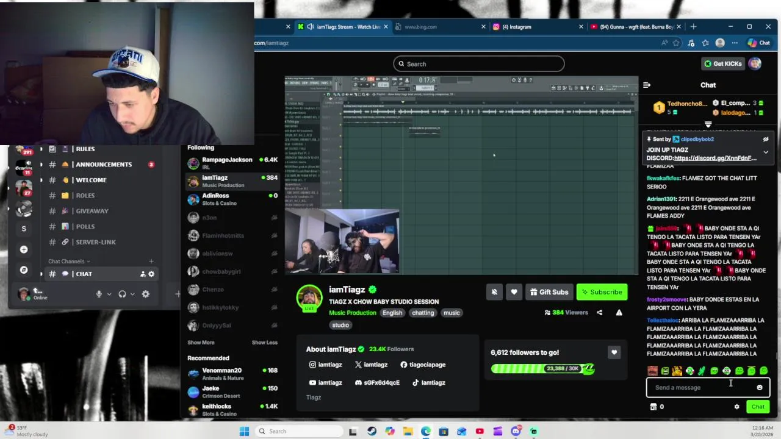Open AdinRoss channel in Following list

click(x=232, y=199)
